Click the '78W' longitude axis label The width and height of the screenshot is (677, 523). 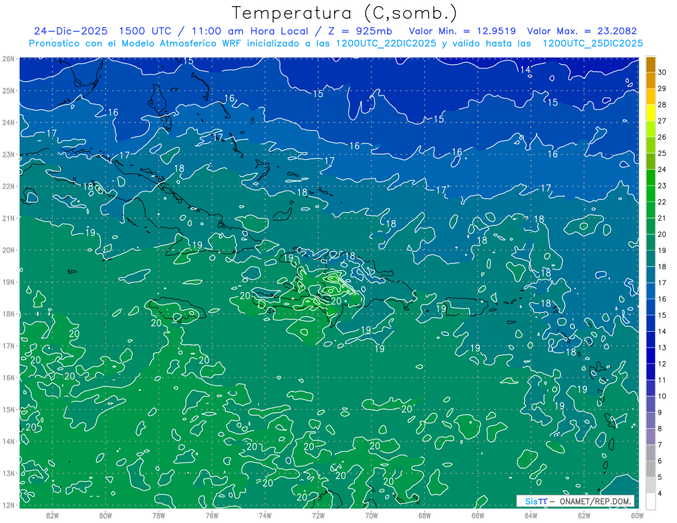pos(159,515)
